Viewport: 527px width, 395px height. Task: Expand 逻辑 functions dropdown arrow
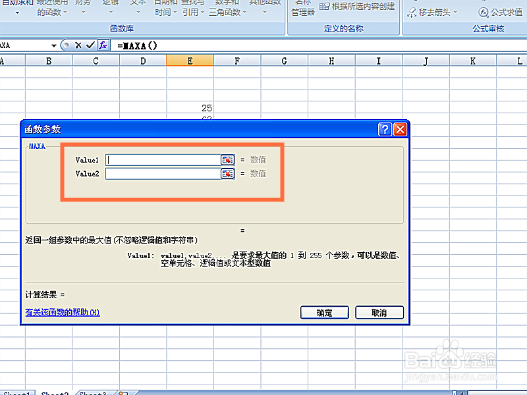tap(111, 13)
